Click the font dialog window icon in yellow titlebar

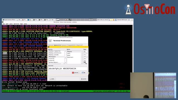click(x=48, y=47)
